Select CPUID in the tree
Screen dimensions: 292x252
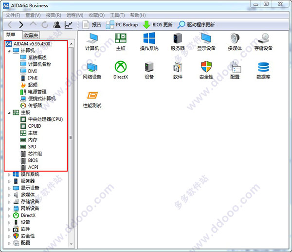pyautogui.click(x=31, y=126)
